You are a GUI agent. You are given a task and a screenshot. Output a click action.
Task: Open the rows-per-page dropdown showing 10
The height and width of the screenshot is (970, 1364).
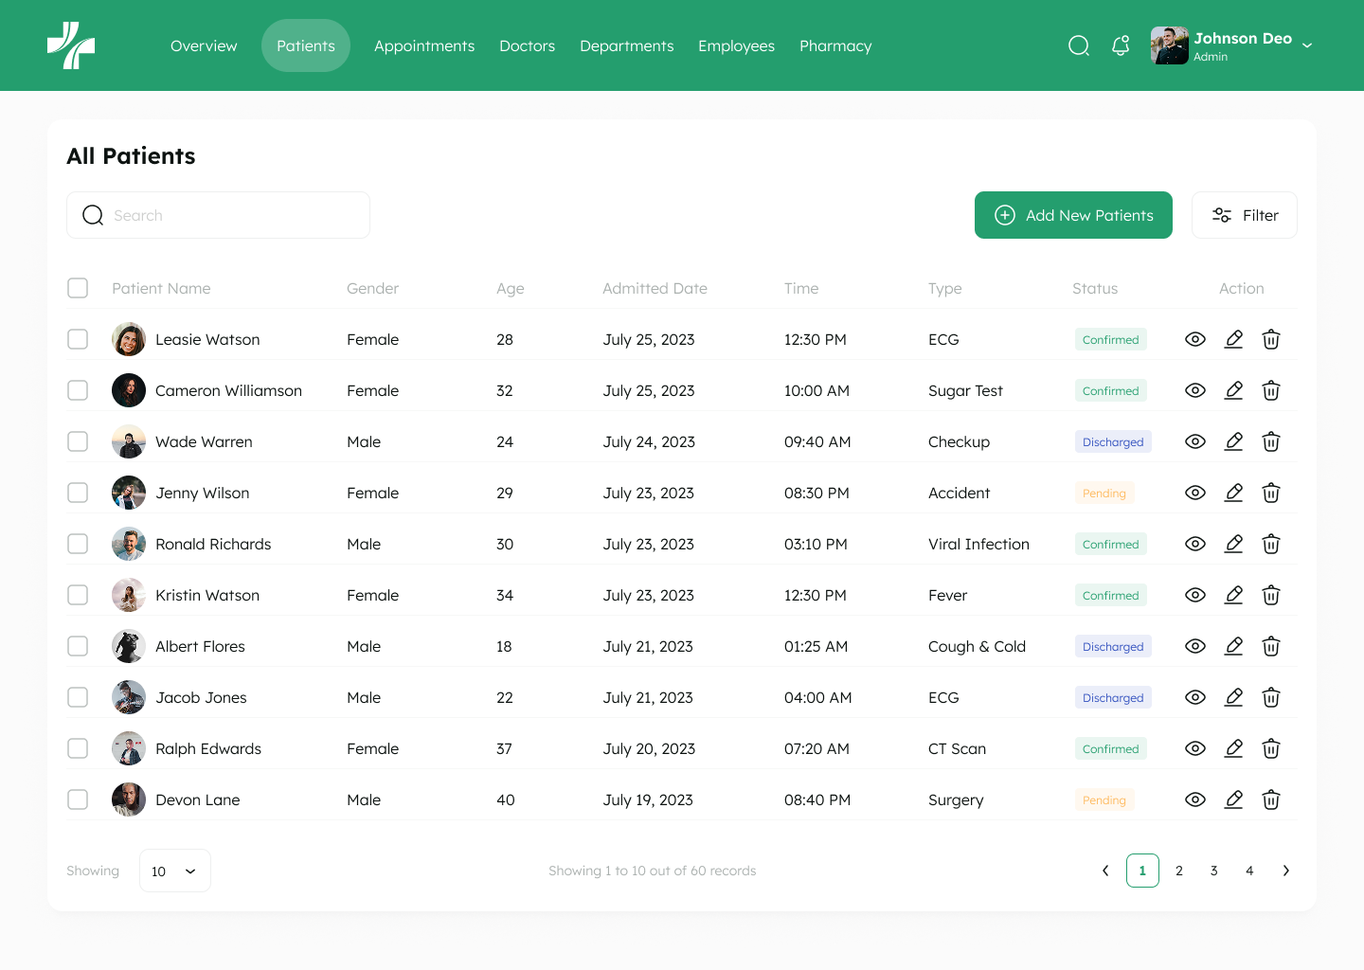(x=174, y=871)
